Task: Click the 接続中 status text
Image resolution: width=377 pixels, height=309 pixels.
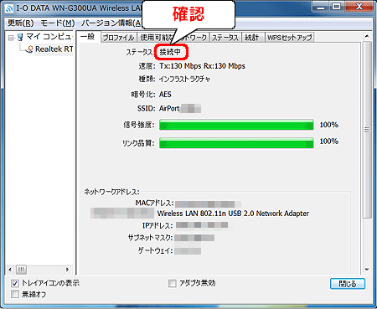Action: (x=170, y=52)
